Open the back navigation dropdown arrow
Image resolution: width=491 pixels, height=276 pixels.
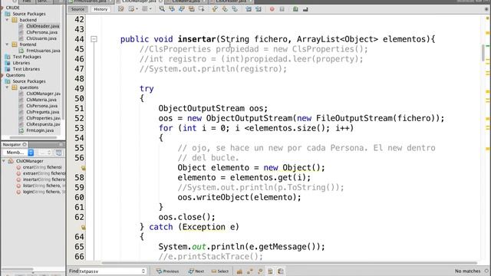click(137, 9)
